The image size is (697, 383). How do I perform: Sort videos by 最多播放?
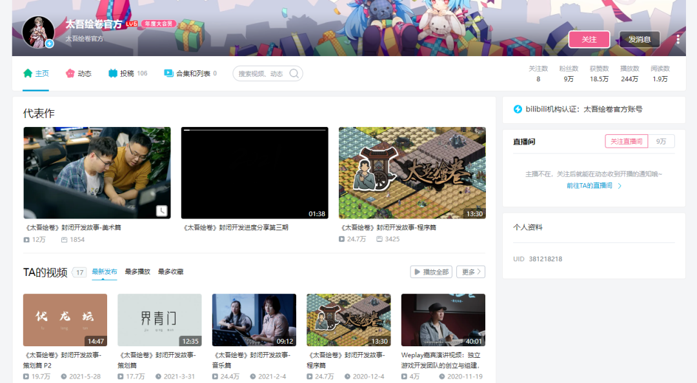(137, 271)
